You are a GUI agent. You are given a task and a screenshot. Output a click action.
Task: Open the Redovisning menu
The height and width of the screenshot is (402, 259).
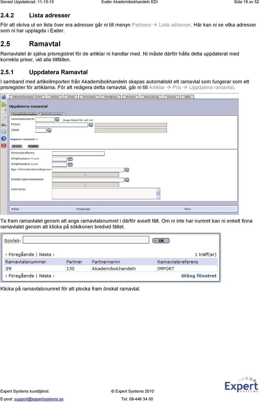pyautogui.click(x=151, y=97)
